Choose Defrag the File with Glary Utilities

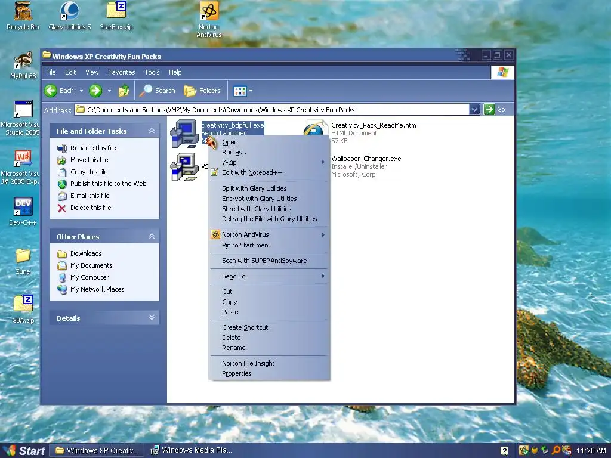tap(269, 219)
